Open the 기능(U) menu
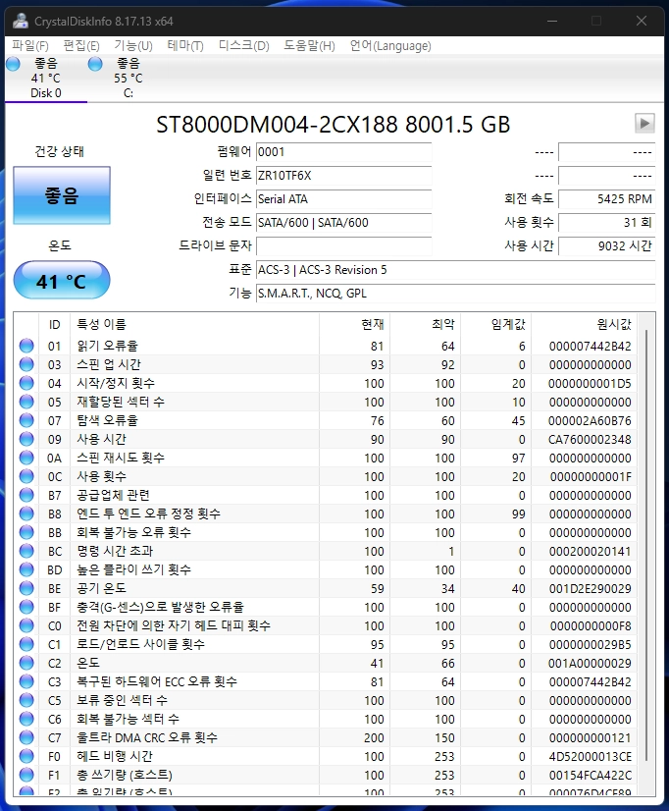Viewport: 669px width, 811px height. pos(133,45)
